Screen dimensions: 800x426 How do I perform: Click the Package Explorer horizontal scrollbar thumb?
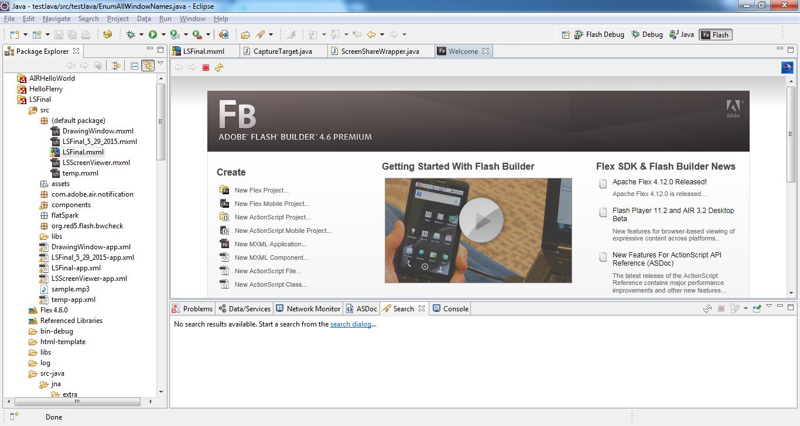[77, 402]
